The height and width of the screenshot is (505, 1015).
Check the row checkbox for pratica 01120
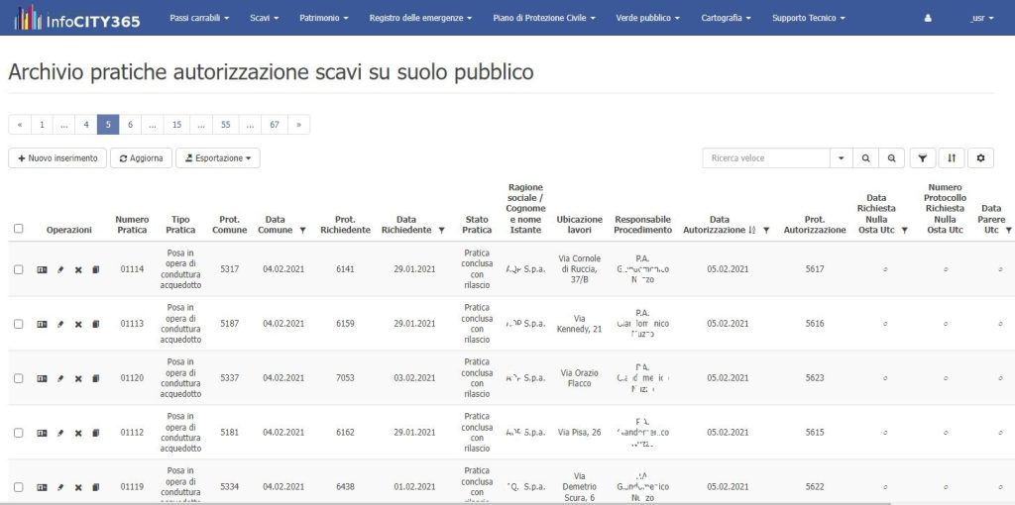pos(18,378)
